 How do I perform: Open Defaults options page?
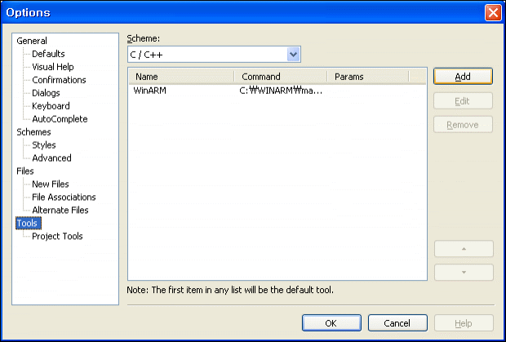point(48,54)
